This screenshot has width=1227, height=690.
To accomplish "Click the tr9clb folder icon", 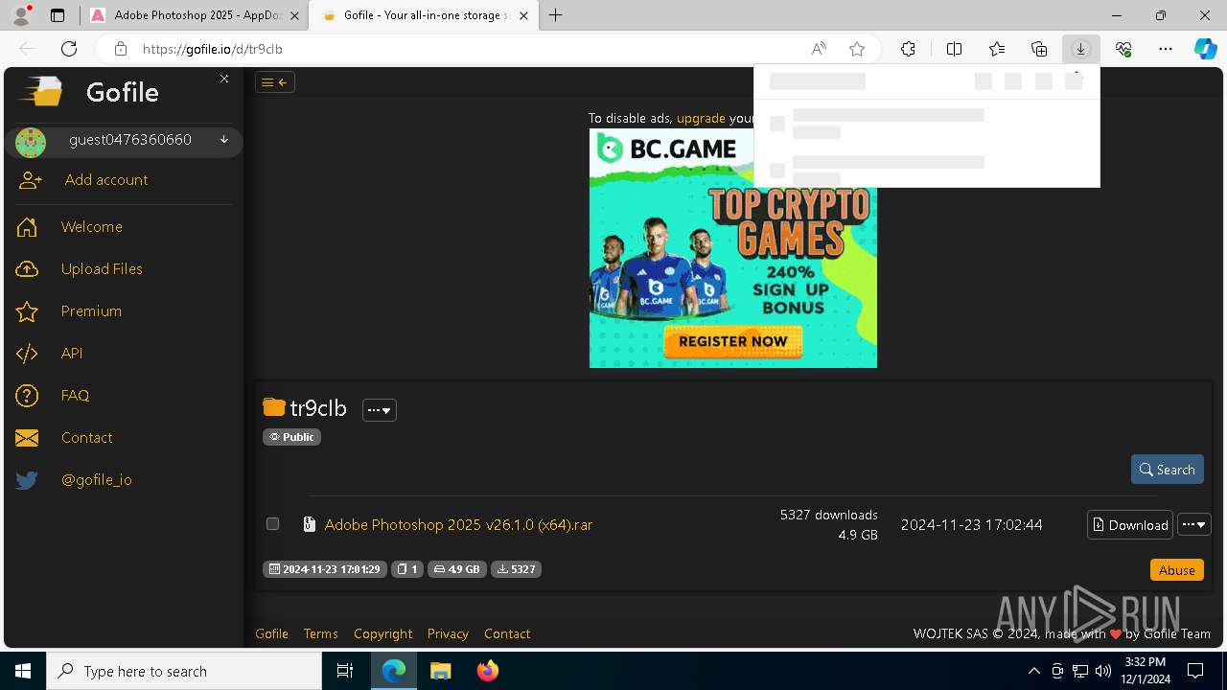I will click(274, 407).
